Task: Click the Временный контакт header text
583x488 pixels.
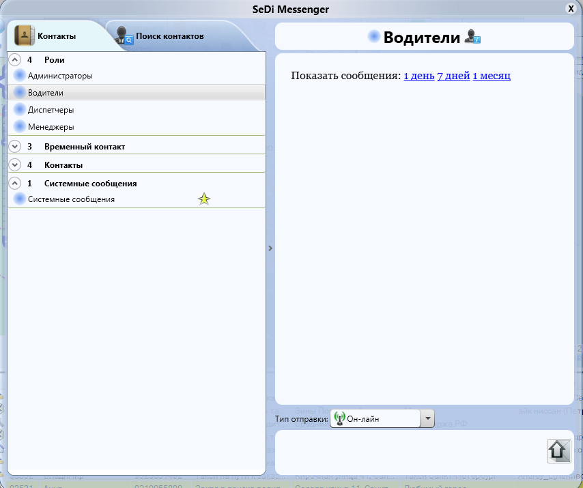Action: (x=85, y=147)
